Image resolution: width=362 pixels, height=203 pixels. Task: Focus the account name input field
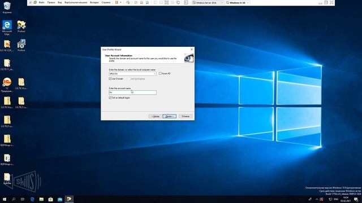tap(132, 92)
